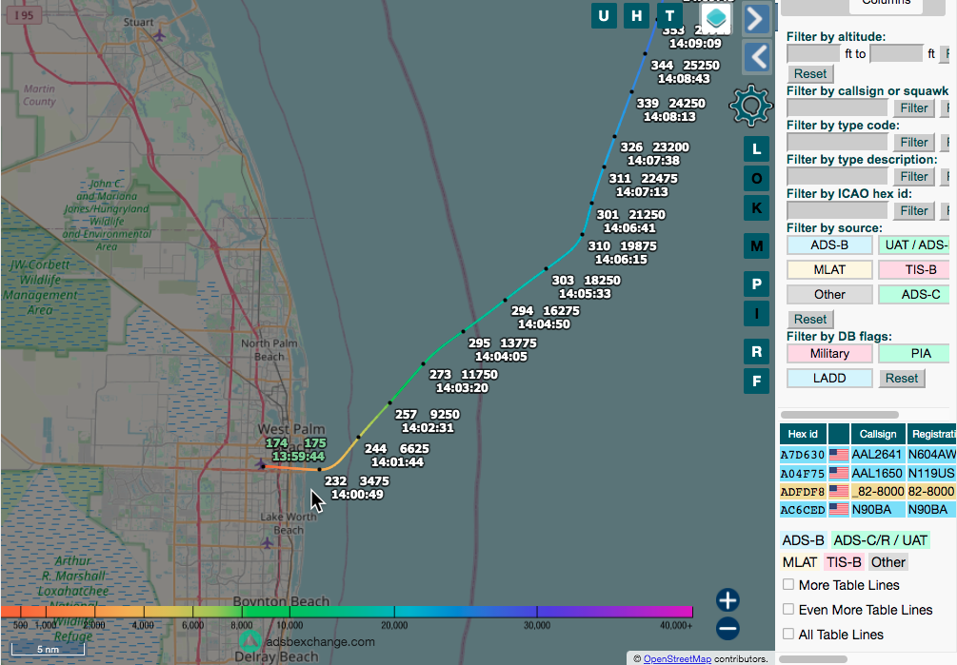
Task: Click the N604AW registration cell
Action: pyautogui.click(x=931, y=455)
